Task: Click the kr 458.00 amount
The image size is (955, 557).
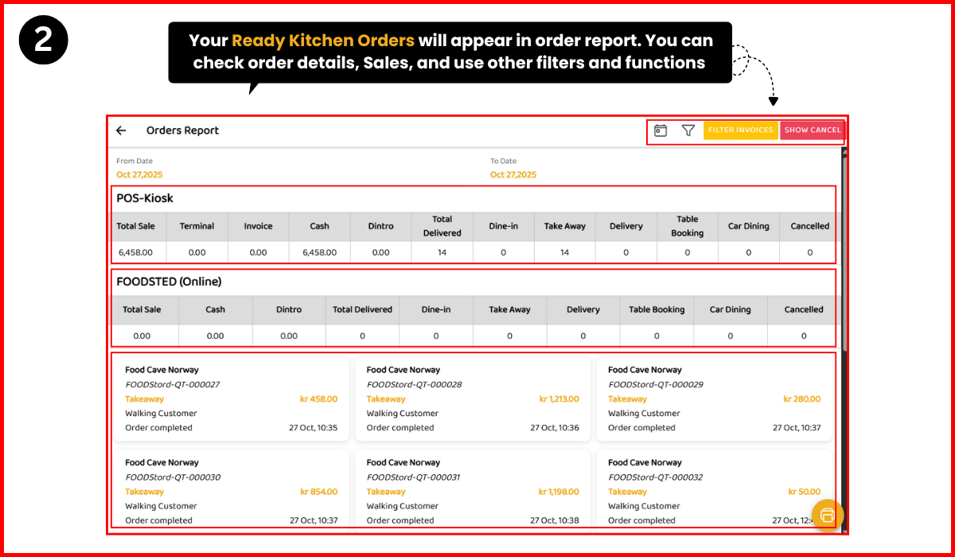Action: coord(318,399)
